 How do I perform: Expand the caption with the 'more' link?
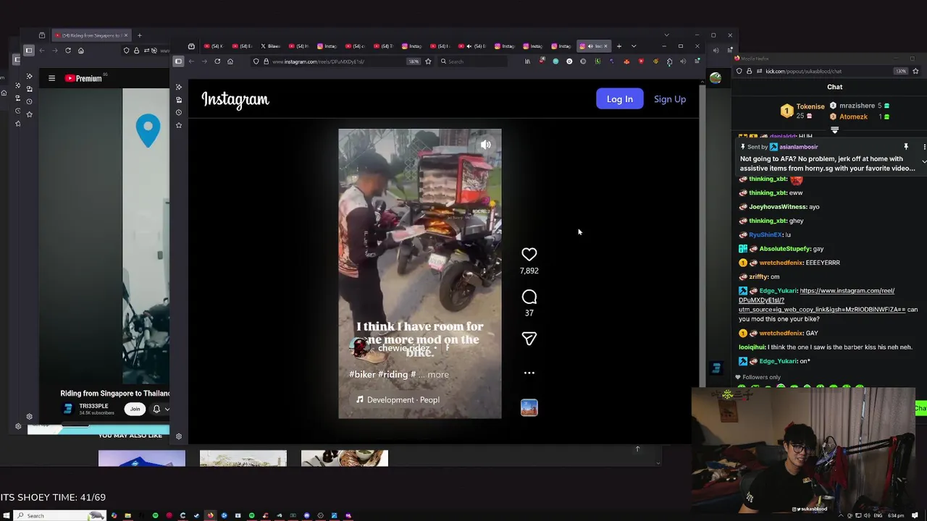pyautogui.click(x=438, y=374)
